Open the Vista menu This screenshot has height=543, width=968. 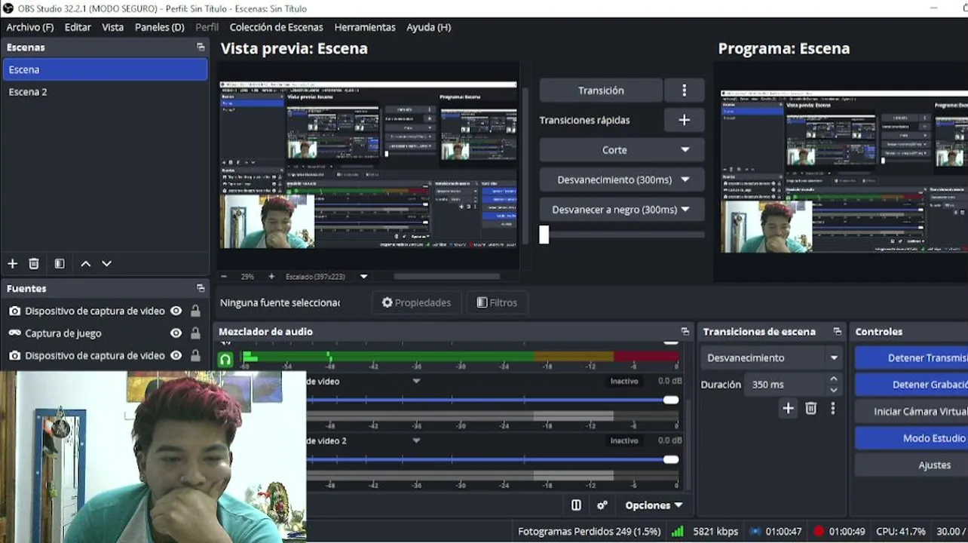[112, 27]
